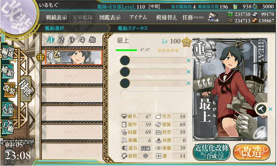This screenshot has width=277, height=166.
Task: Remove equipment from first slot with X
Action: click(189, 60)
